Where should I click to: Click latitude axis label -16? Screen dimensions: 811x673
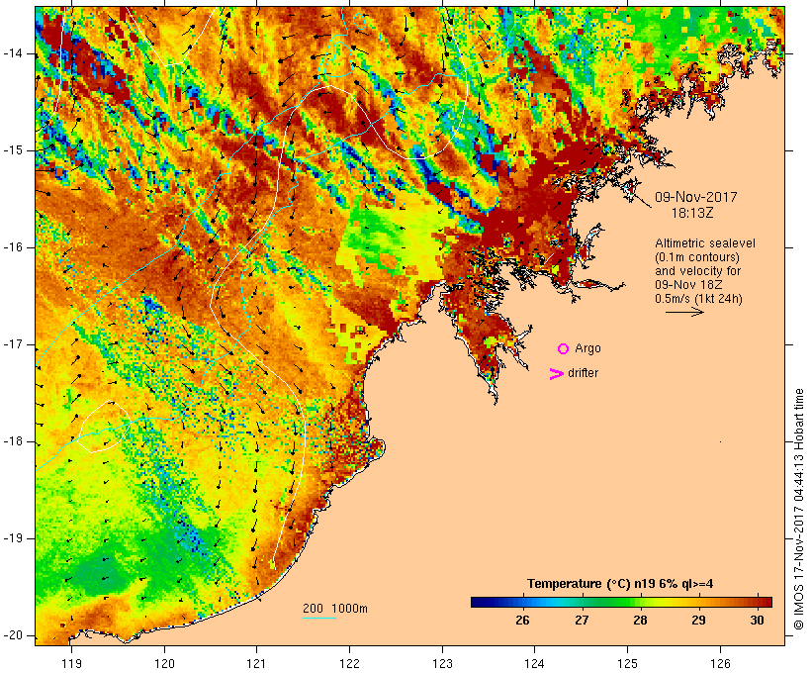(13, 247)
